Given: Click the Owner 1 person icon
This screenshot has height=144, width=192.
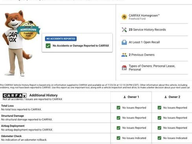Looking at the screenshot, I should [125, 97].
